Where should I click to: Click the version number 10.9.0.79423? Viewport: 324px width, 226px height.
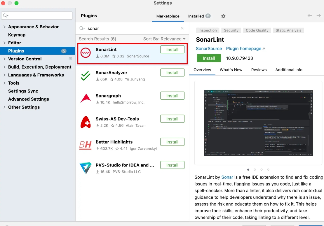(239, 58)
